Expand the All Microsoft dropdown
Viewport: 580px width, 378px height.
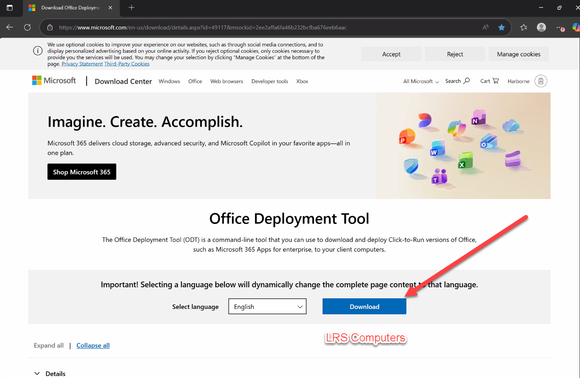click(x=421, y=81)
